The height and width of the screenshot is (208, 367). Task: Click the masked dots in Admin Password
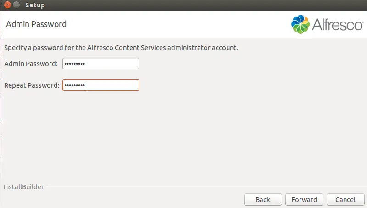[75, 64]
